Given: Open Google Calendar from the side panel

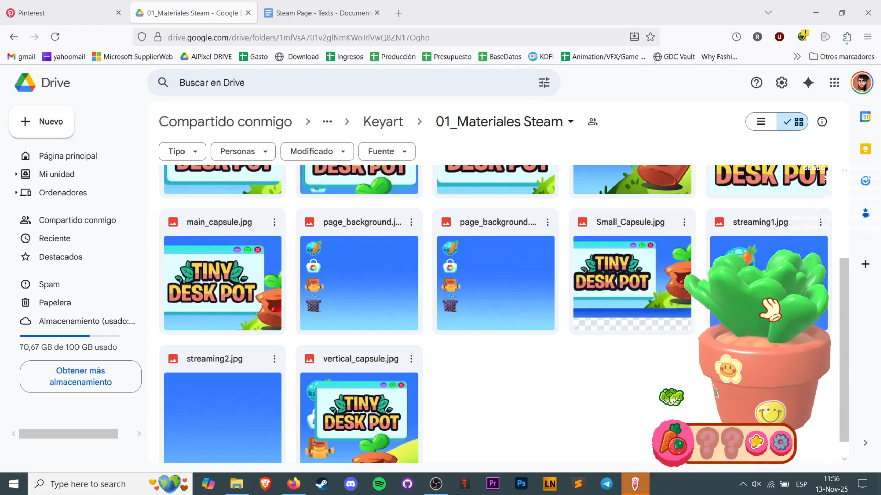Looking at the screenshot, I should pos(866,117).
